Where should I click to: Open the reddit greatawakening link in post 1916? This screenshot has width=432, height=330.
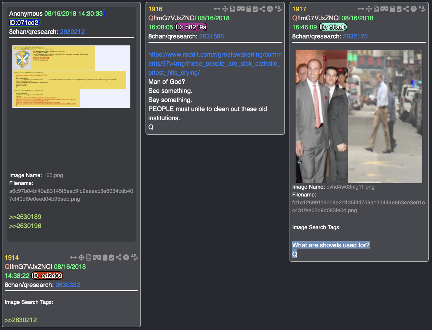point(215,64)
